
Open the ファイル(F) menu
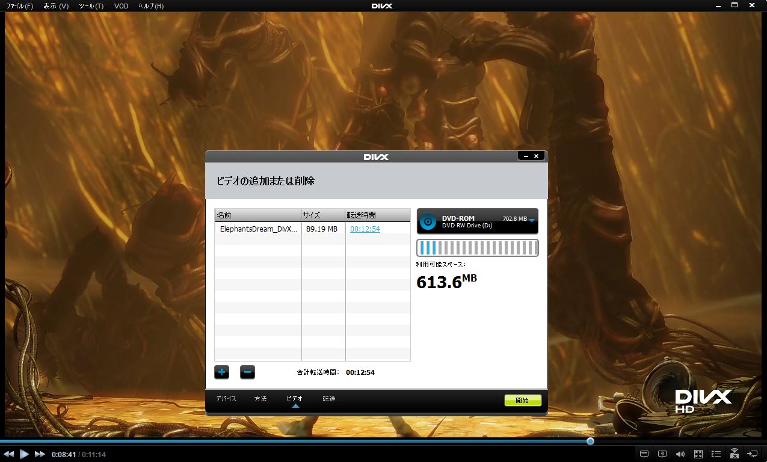tap(19, 6)
